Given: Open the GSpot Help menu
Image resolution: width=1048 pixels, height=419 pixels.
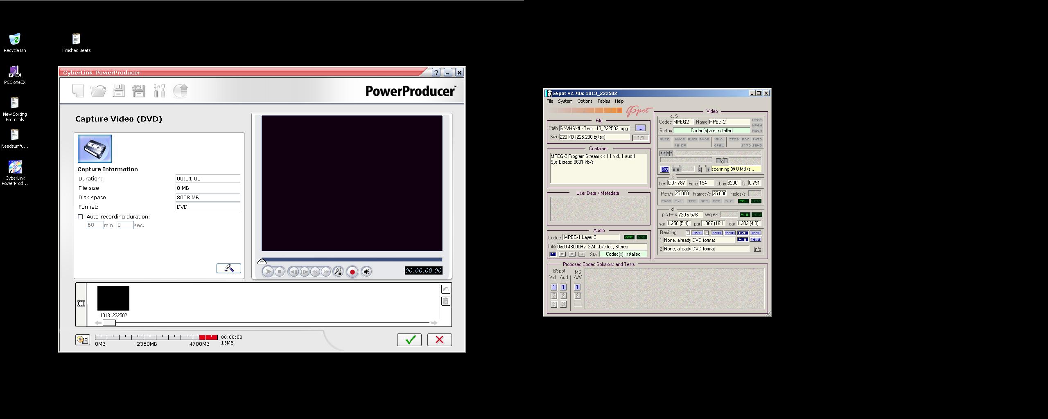Looking at the screenshot, I should coord(619,101).
